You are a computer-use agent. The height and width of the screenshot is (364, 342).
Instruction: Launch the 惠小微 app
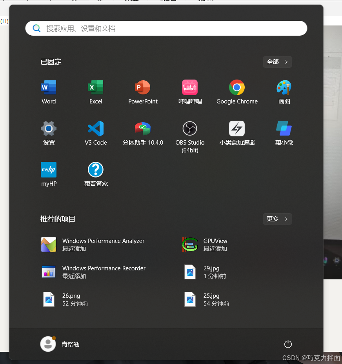[284, 133]
